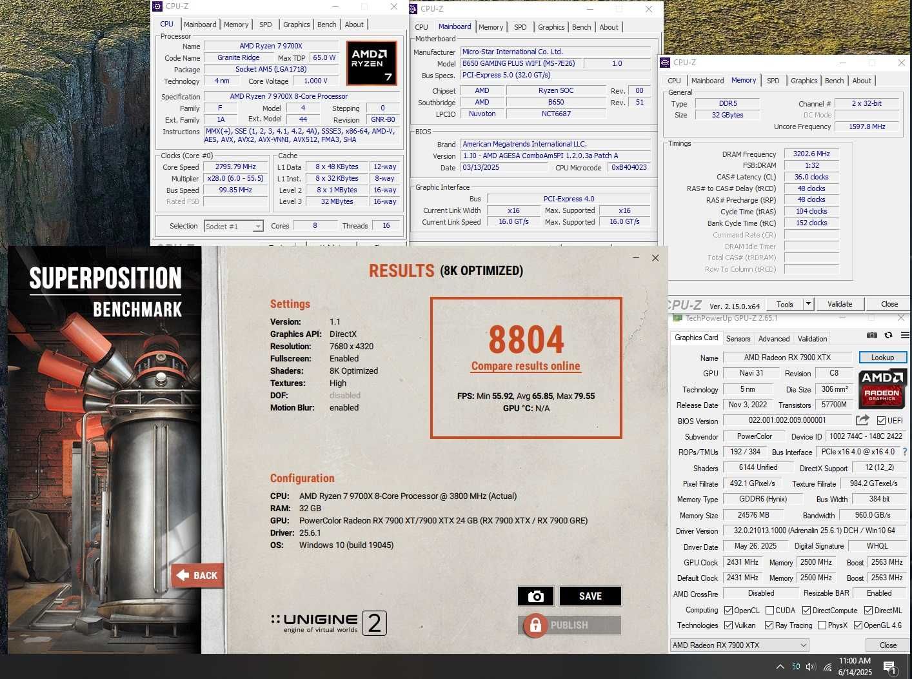Open the Socket #1 selection dropdown in CPU-Z
Viewport: 912px width, 679px height.
[233, 227]
